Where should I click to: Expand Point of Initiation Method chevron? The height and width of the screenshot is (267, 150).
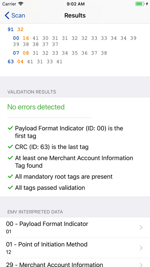[141, 248]
